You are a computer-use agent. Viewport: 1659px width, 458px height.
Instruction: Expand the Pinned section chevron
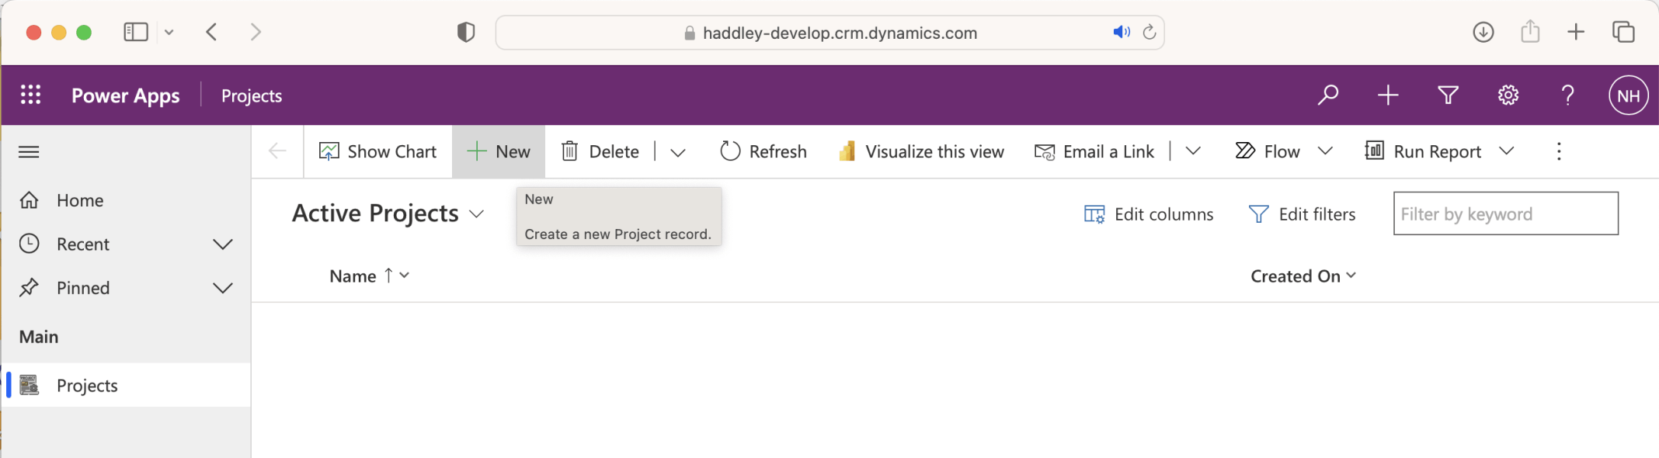(223, 288)
